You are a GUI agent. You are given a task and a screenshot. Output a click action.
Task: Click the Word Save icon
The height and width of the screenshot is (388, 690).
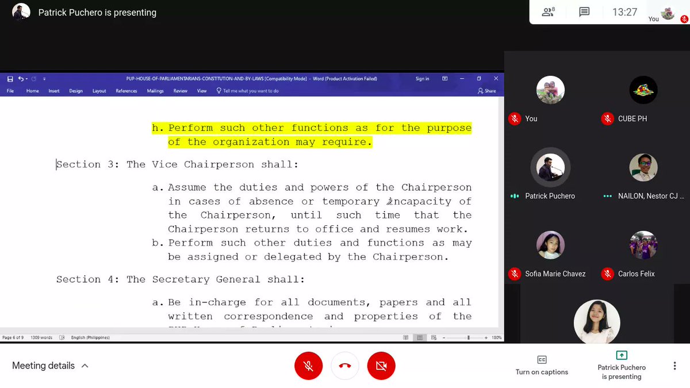pos(10,79)
